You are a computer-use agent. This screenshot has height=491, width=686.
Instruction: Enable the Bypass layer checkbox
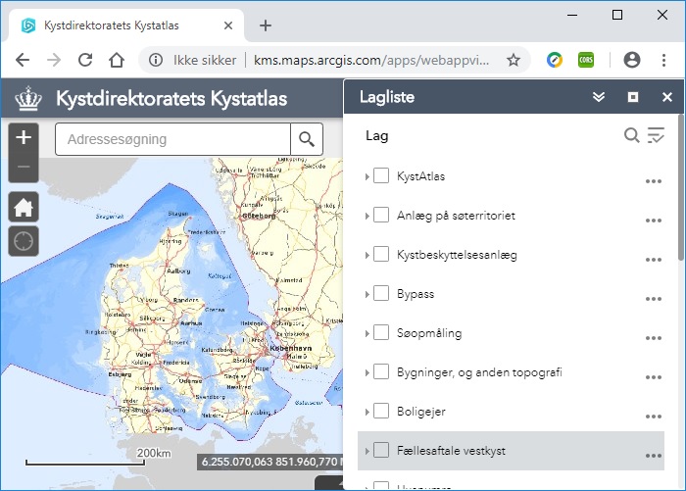click(x=381, y=293)
